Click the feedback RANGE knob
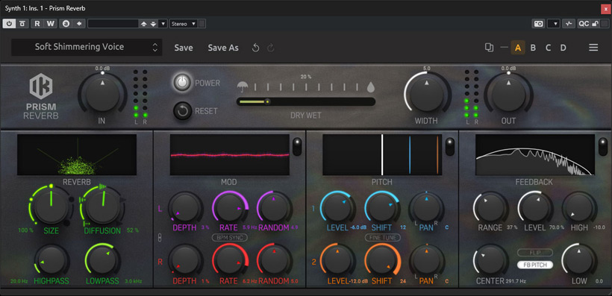 coord(490,207)
